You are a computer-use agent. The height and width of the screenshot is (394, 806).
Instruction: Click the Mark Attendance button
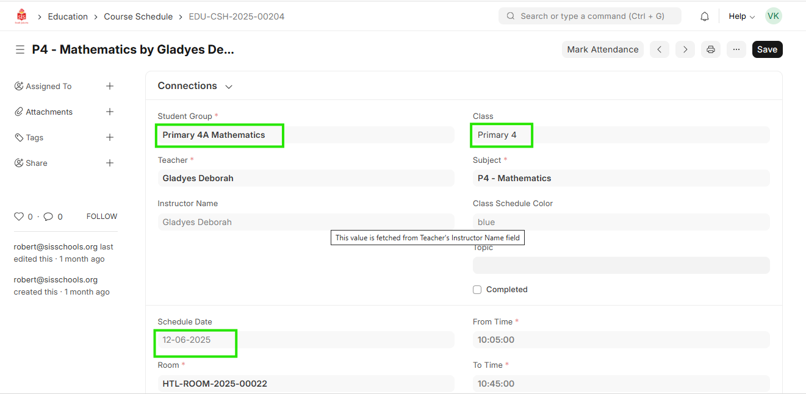pos(602,49)
